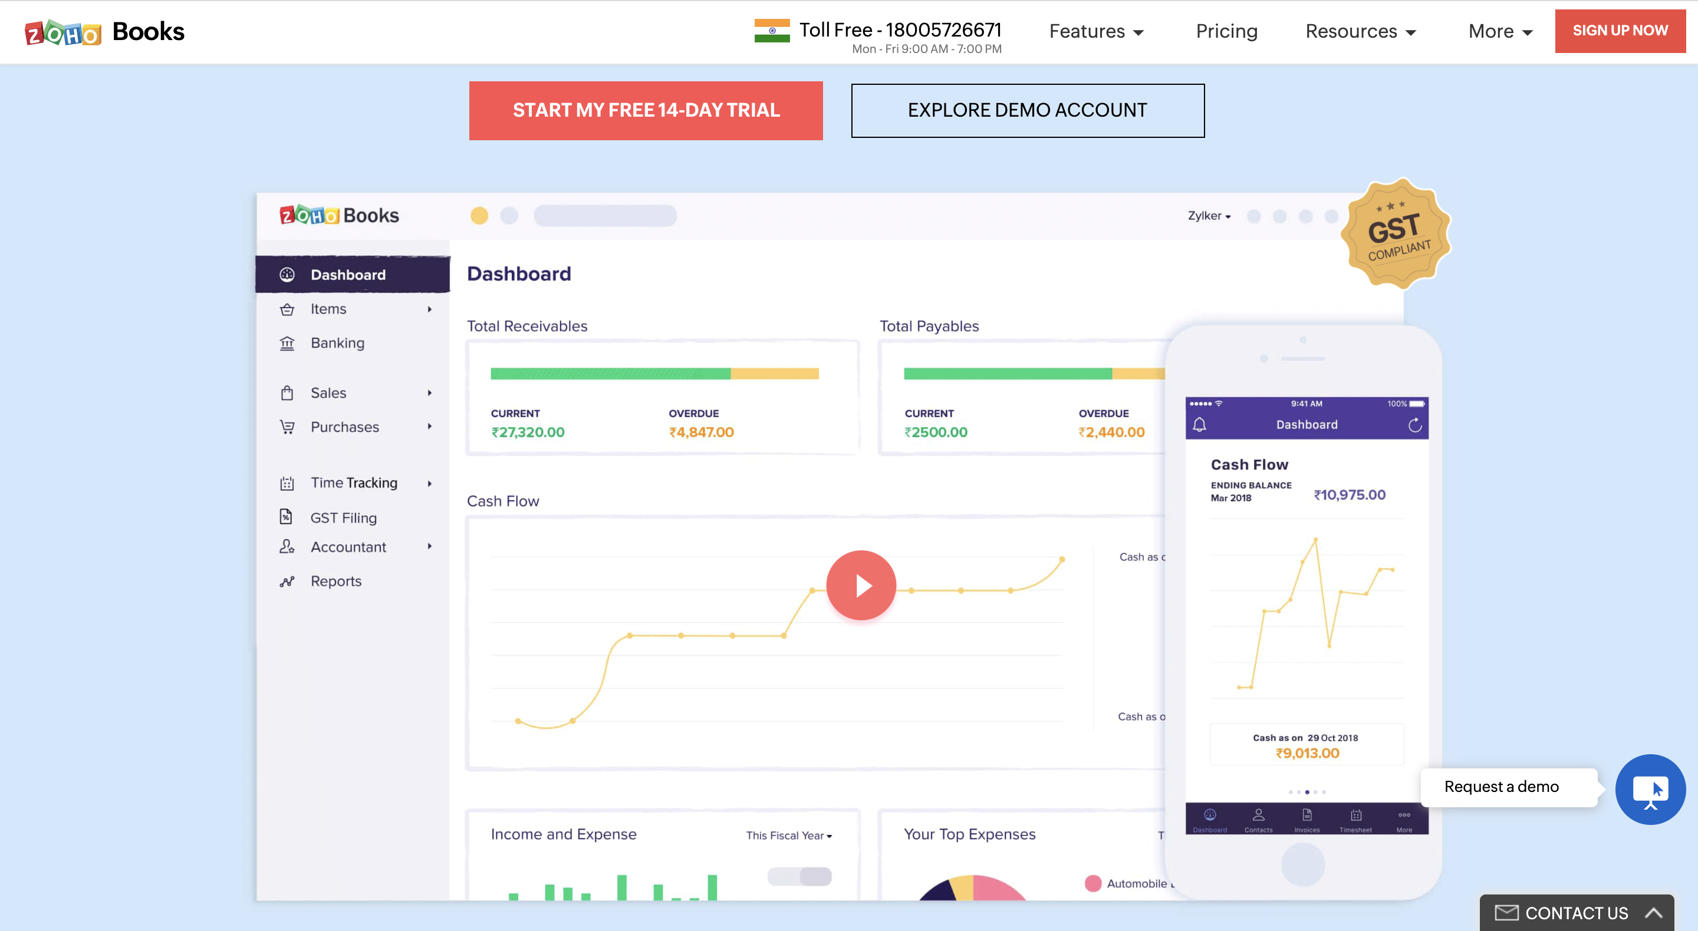
Task: Open the Features dropdown menu
Action: [1096, 31]
